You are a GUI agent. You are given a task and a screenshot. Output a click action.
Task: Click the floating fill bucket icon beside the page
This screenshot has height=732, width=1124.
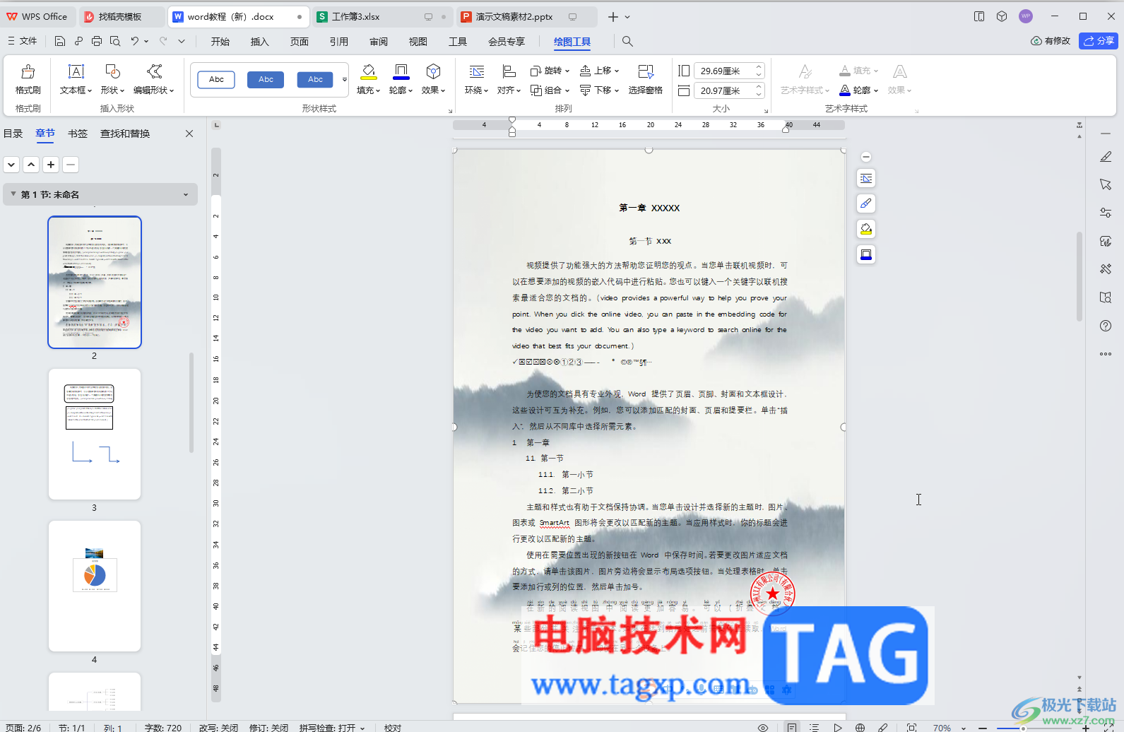[866, 229]
